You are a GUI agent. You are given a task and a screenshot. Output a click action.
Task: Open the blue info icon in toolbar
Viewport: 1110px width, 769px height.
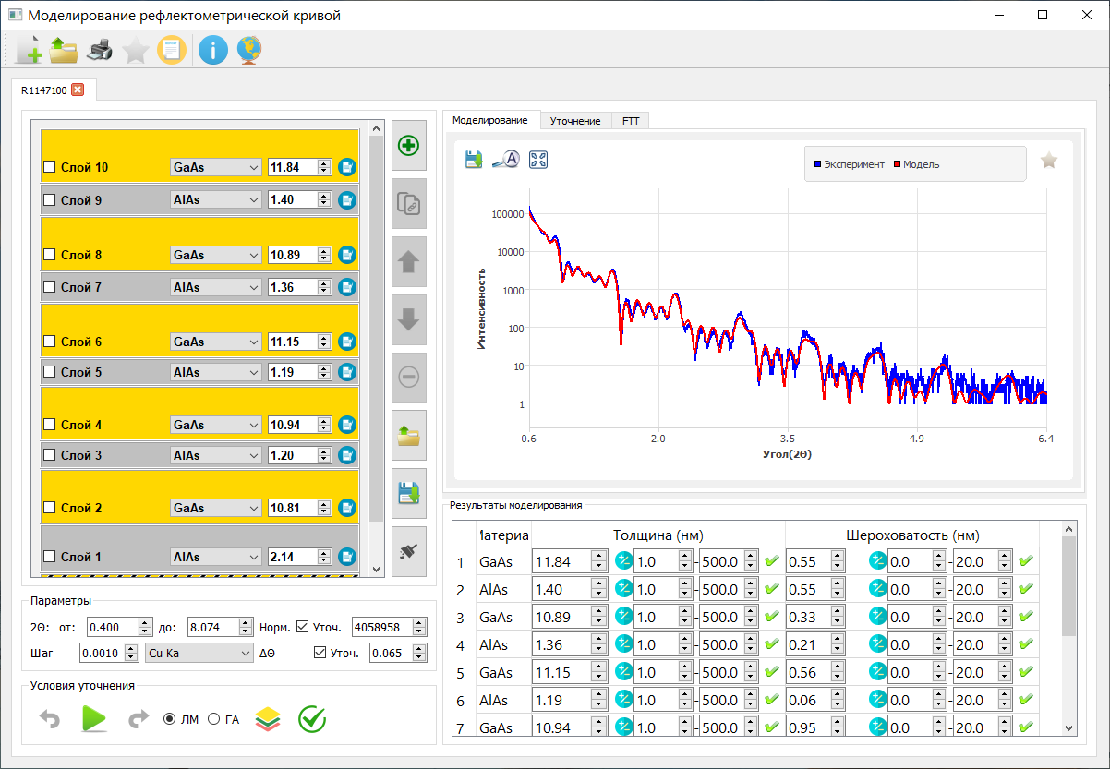(x=212, y=50)
